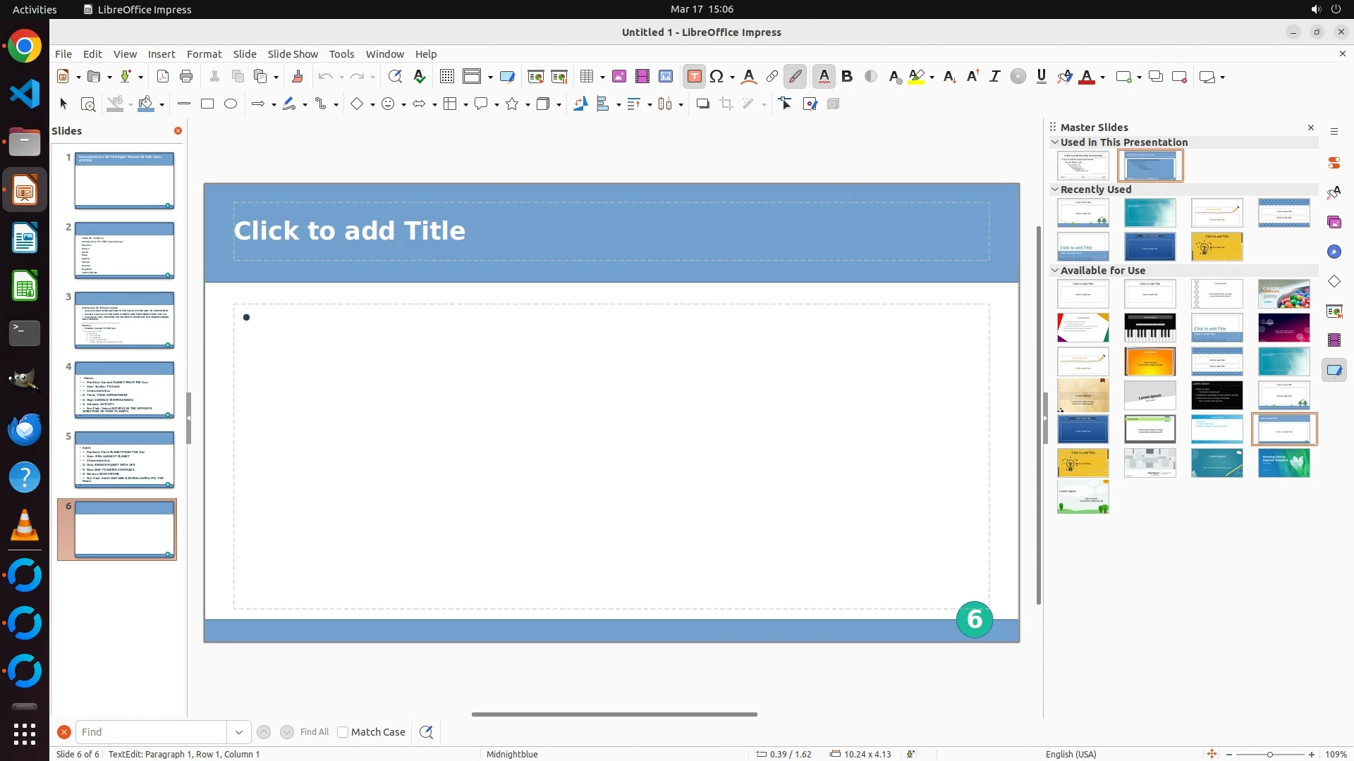The height and width of the screenshot is (761, 1354).
Task: Click the Insert Special Character icon
Action: [x=717, y=77]
